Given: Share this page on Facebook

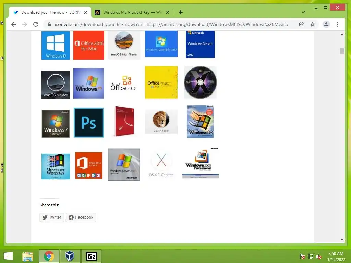Looking at the screenshot, I should (x=81, y=217).
